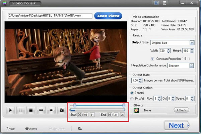Click the Buy Now link

click(x=57, y=129)
